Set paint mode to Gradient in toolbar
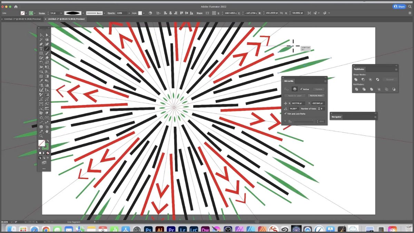The width and height of the screenshot is (414, 233). [x=44, y=153]
